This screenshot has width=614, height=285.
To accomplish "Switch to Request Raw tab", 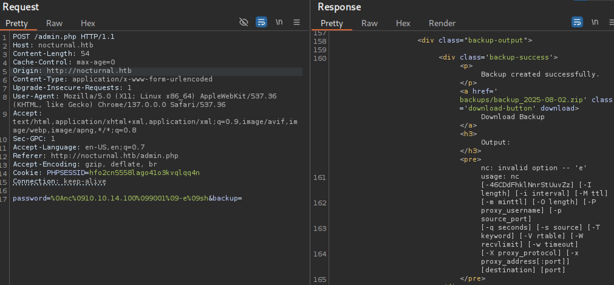I will click(54, 23).
